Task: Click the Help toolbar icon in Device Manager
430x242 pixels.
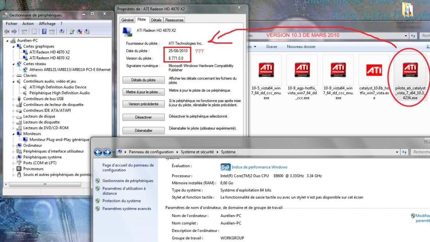Action: point(44,31)
